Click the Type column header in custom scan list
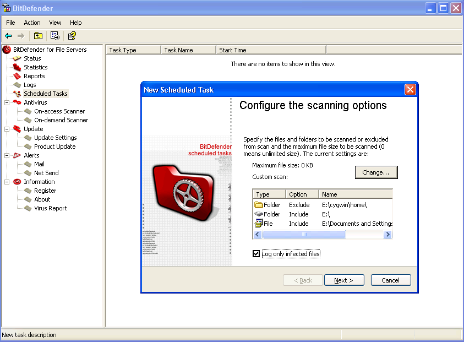 pos(269,194)
